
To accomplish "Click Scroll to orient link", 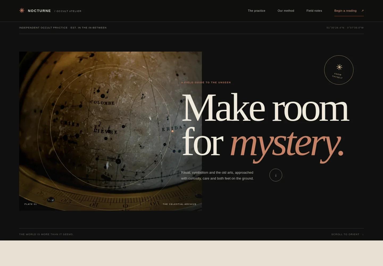I will 347,234.
